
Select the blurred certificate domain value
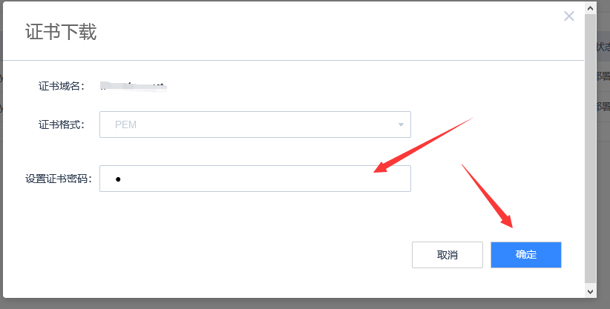click(x=134, y=86)
